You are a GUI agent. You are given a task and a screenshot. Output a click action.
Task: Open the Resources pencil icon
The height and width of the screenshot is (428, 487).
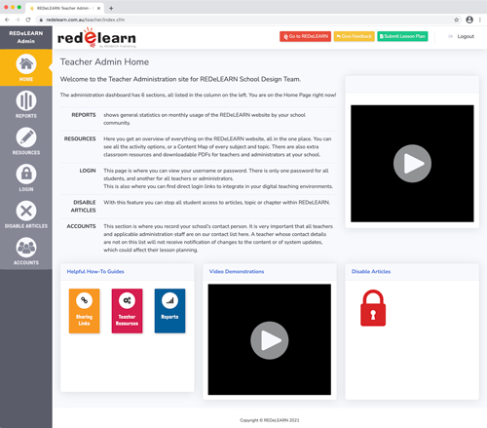[x=26, y=137]
